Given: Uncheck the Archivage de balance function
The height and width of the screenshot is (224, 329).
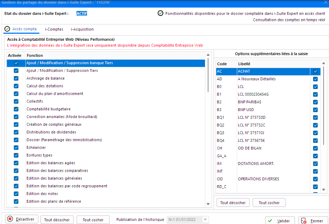Looking at the screenshot, I should coord(16,78).
